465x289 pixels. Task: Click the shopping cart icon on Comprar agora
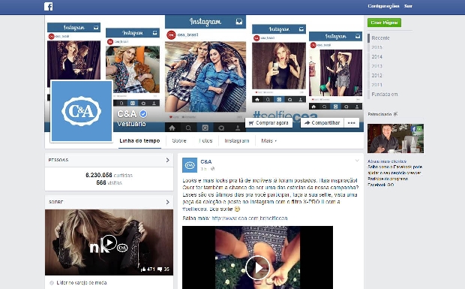click(251, 123)
